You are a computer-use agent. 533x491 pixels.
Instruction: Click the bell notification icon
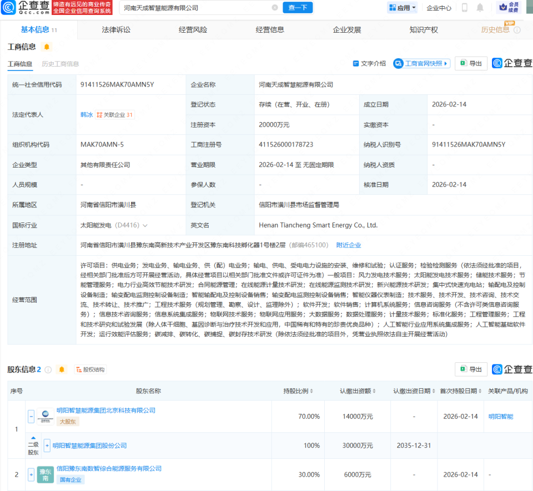click(x=480, y=8)
